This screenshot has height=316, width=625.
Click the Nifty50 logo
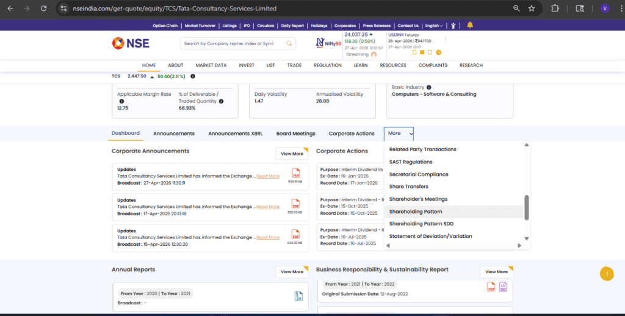(x=328, y=43)
